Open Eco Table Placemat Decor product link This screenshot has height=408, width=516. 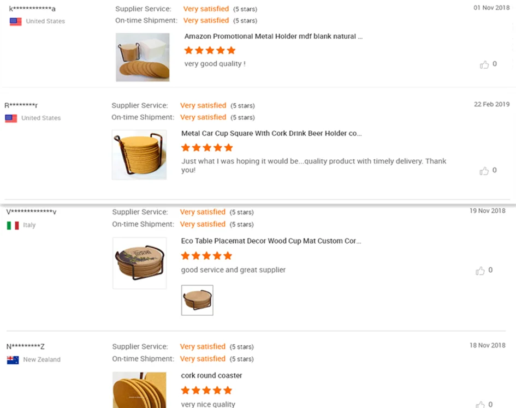tap(271, 241)
